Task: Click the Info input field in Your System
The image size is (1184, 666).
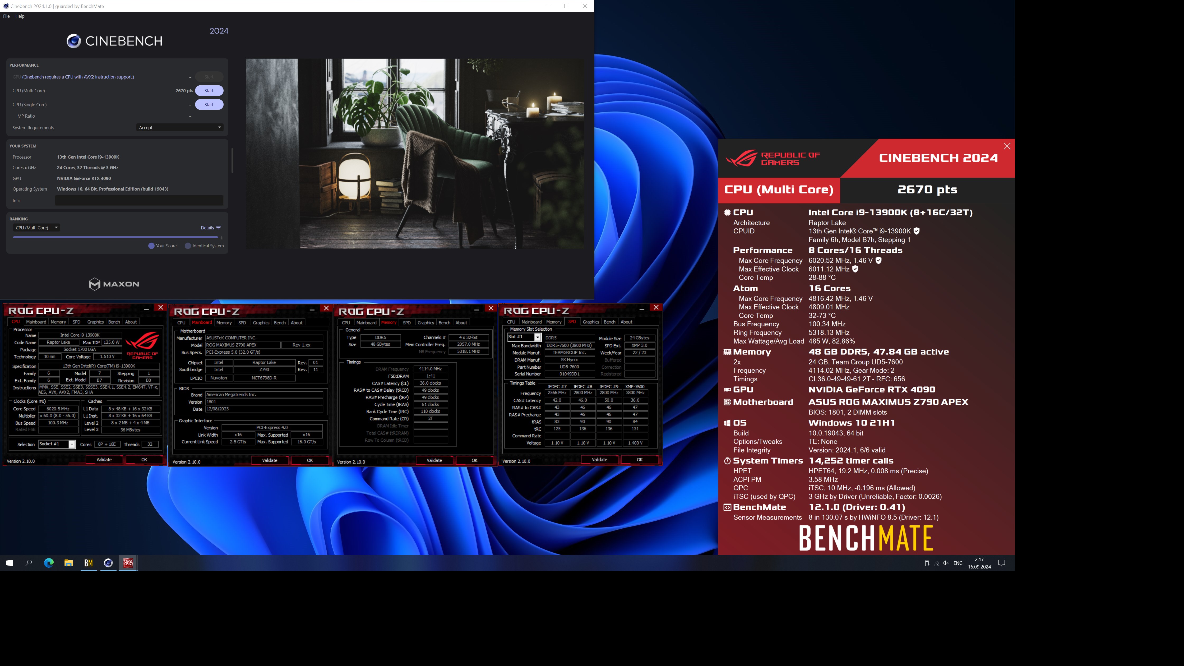Action: coord(139,200)
